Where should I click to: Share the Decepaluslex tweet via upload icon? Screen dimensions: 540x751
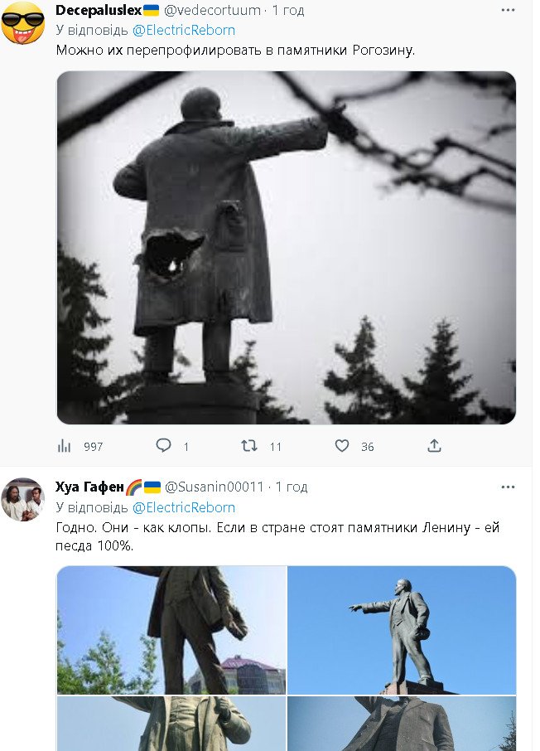click(434, 446)
